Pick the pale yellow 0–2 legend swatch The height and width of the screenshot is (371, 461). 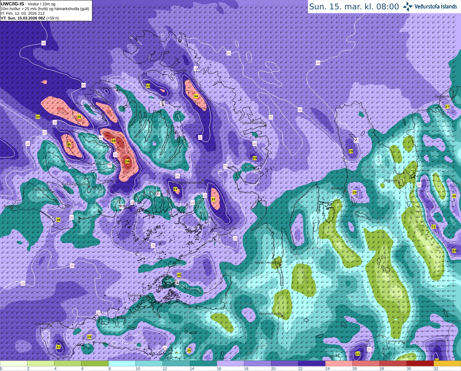click(14, 363)
